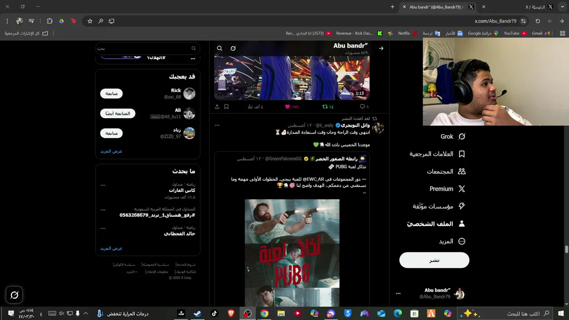
Task: Open Communities in the X sidebar
Action: [446, 172]
